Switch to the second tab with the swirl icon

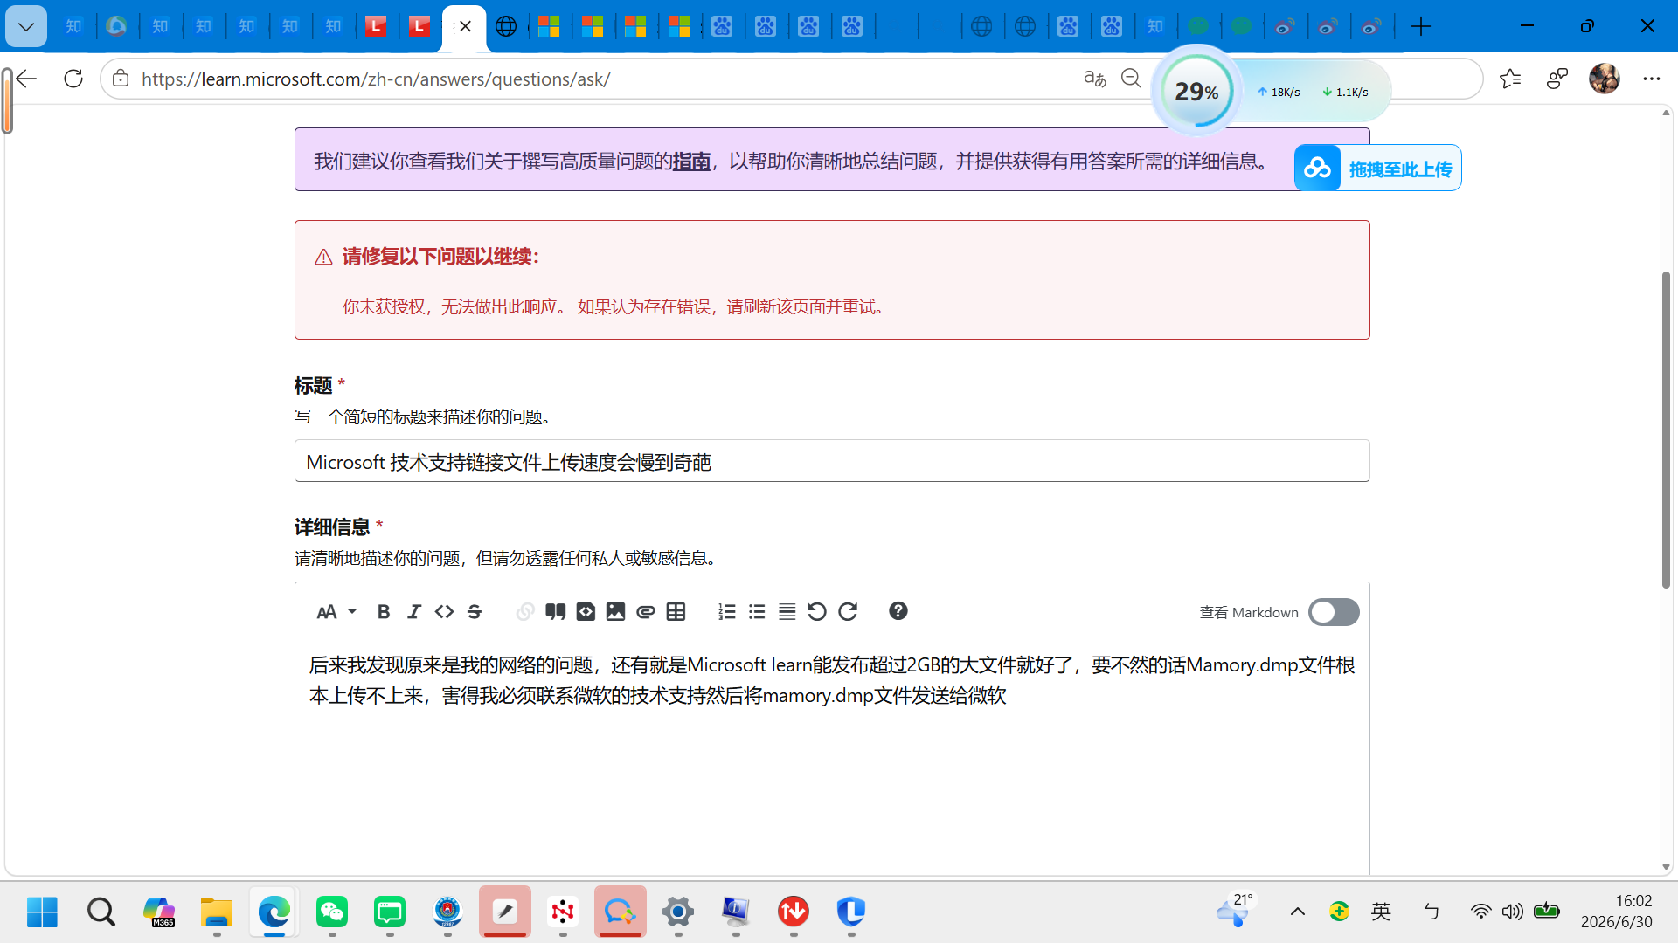(117, 27)
